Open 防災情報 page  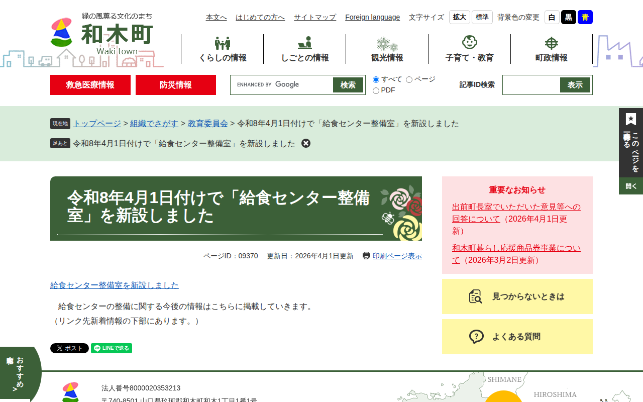tap(176, 85)
